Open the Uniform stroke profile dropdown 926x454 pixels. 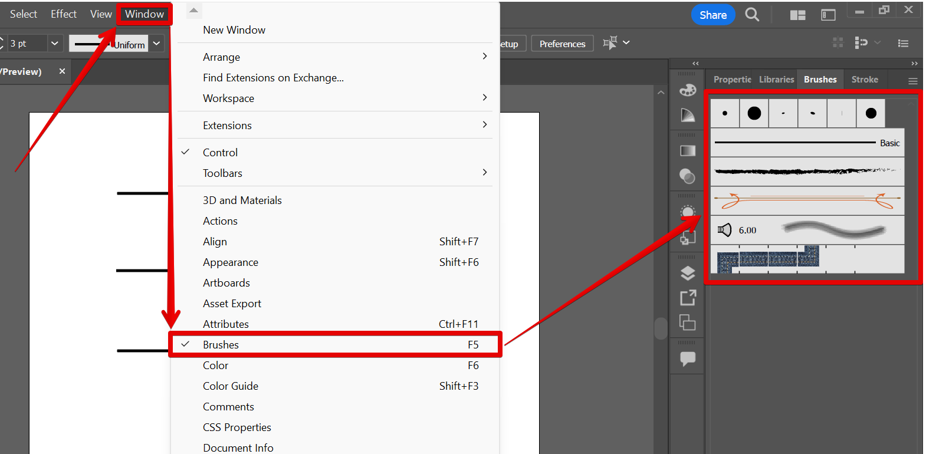[x=156, y=44]
